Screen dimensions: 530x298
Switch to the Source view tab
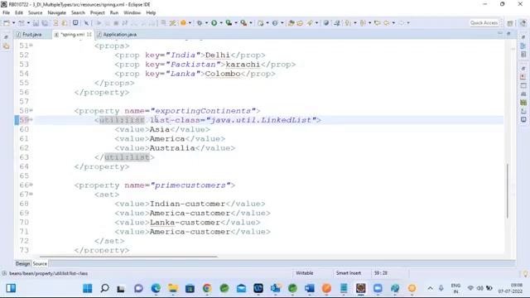click(40, 263)
